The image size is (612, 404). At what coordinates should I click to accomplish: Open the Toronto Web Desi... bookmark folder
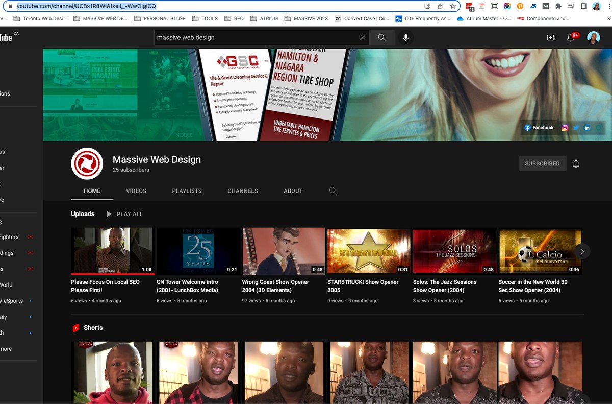tap(41, 18)
